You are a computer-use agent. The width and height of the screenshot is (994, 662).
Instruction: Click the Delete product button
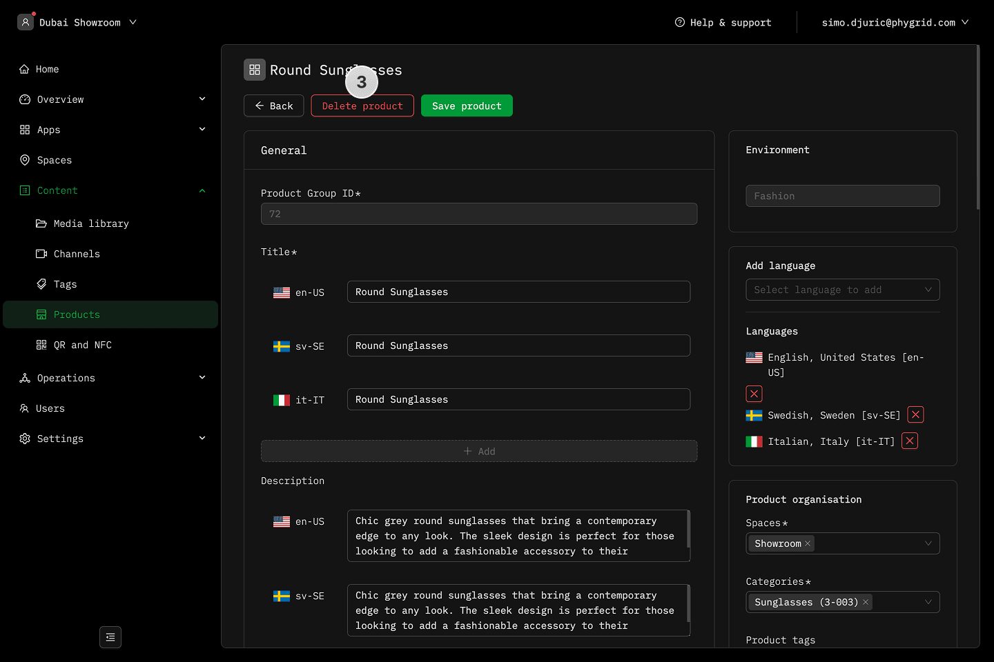362,106
